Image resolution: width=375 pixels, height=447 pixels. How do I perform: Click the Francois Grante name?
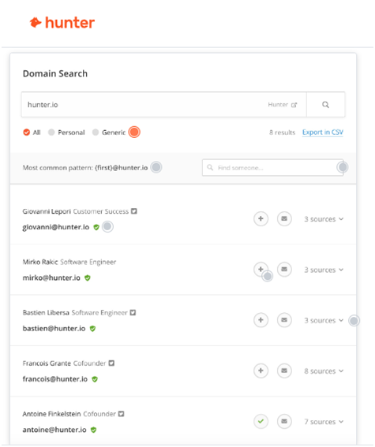(x=47, y=363)
